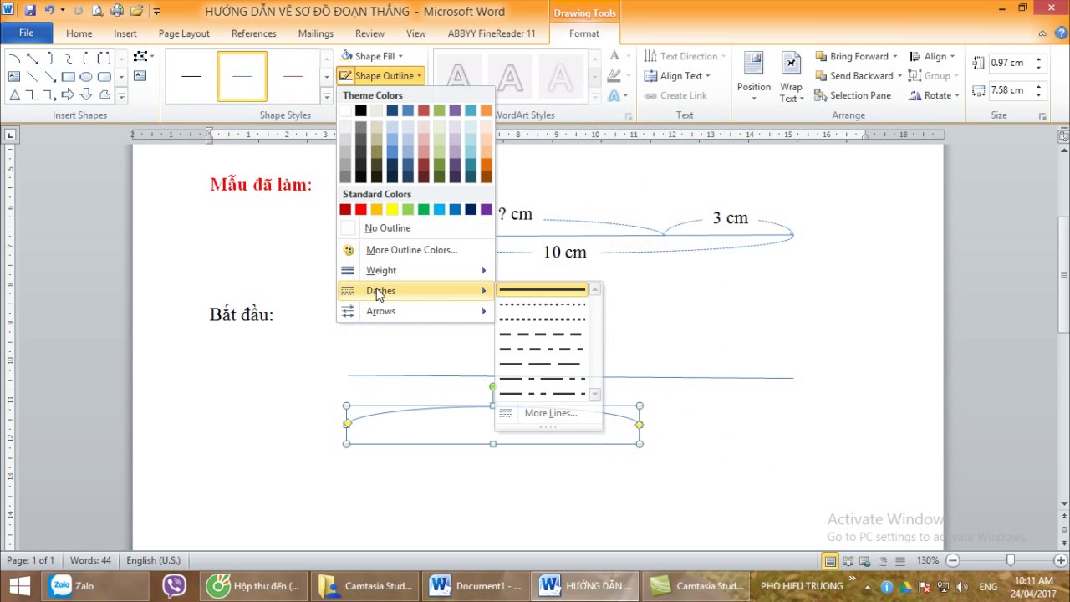The image size is (1070, 602).
Task: Choose No Outline option
Action: (x=415, y=228)
